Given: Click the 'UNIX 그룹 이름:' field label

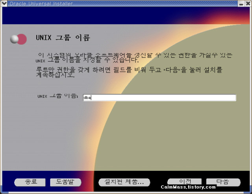Looking at the screenshot, I should pyautogui.click(x=58, y=96).
